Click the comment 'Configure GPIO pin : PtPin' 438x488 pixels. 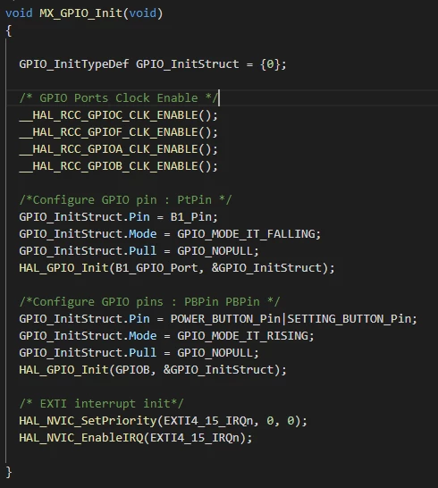pos(125,200)
